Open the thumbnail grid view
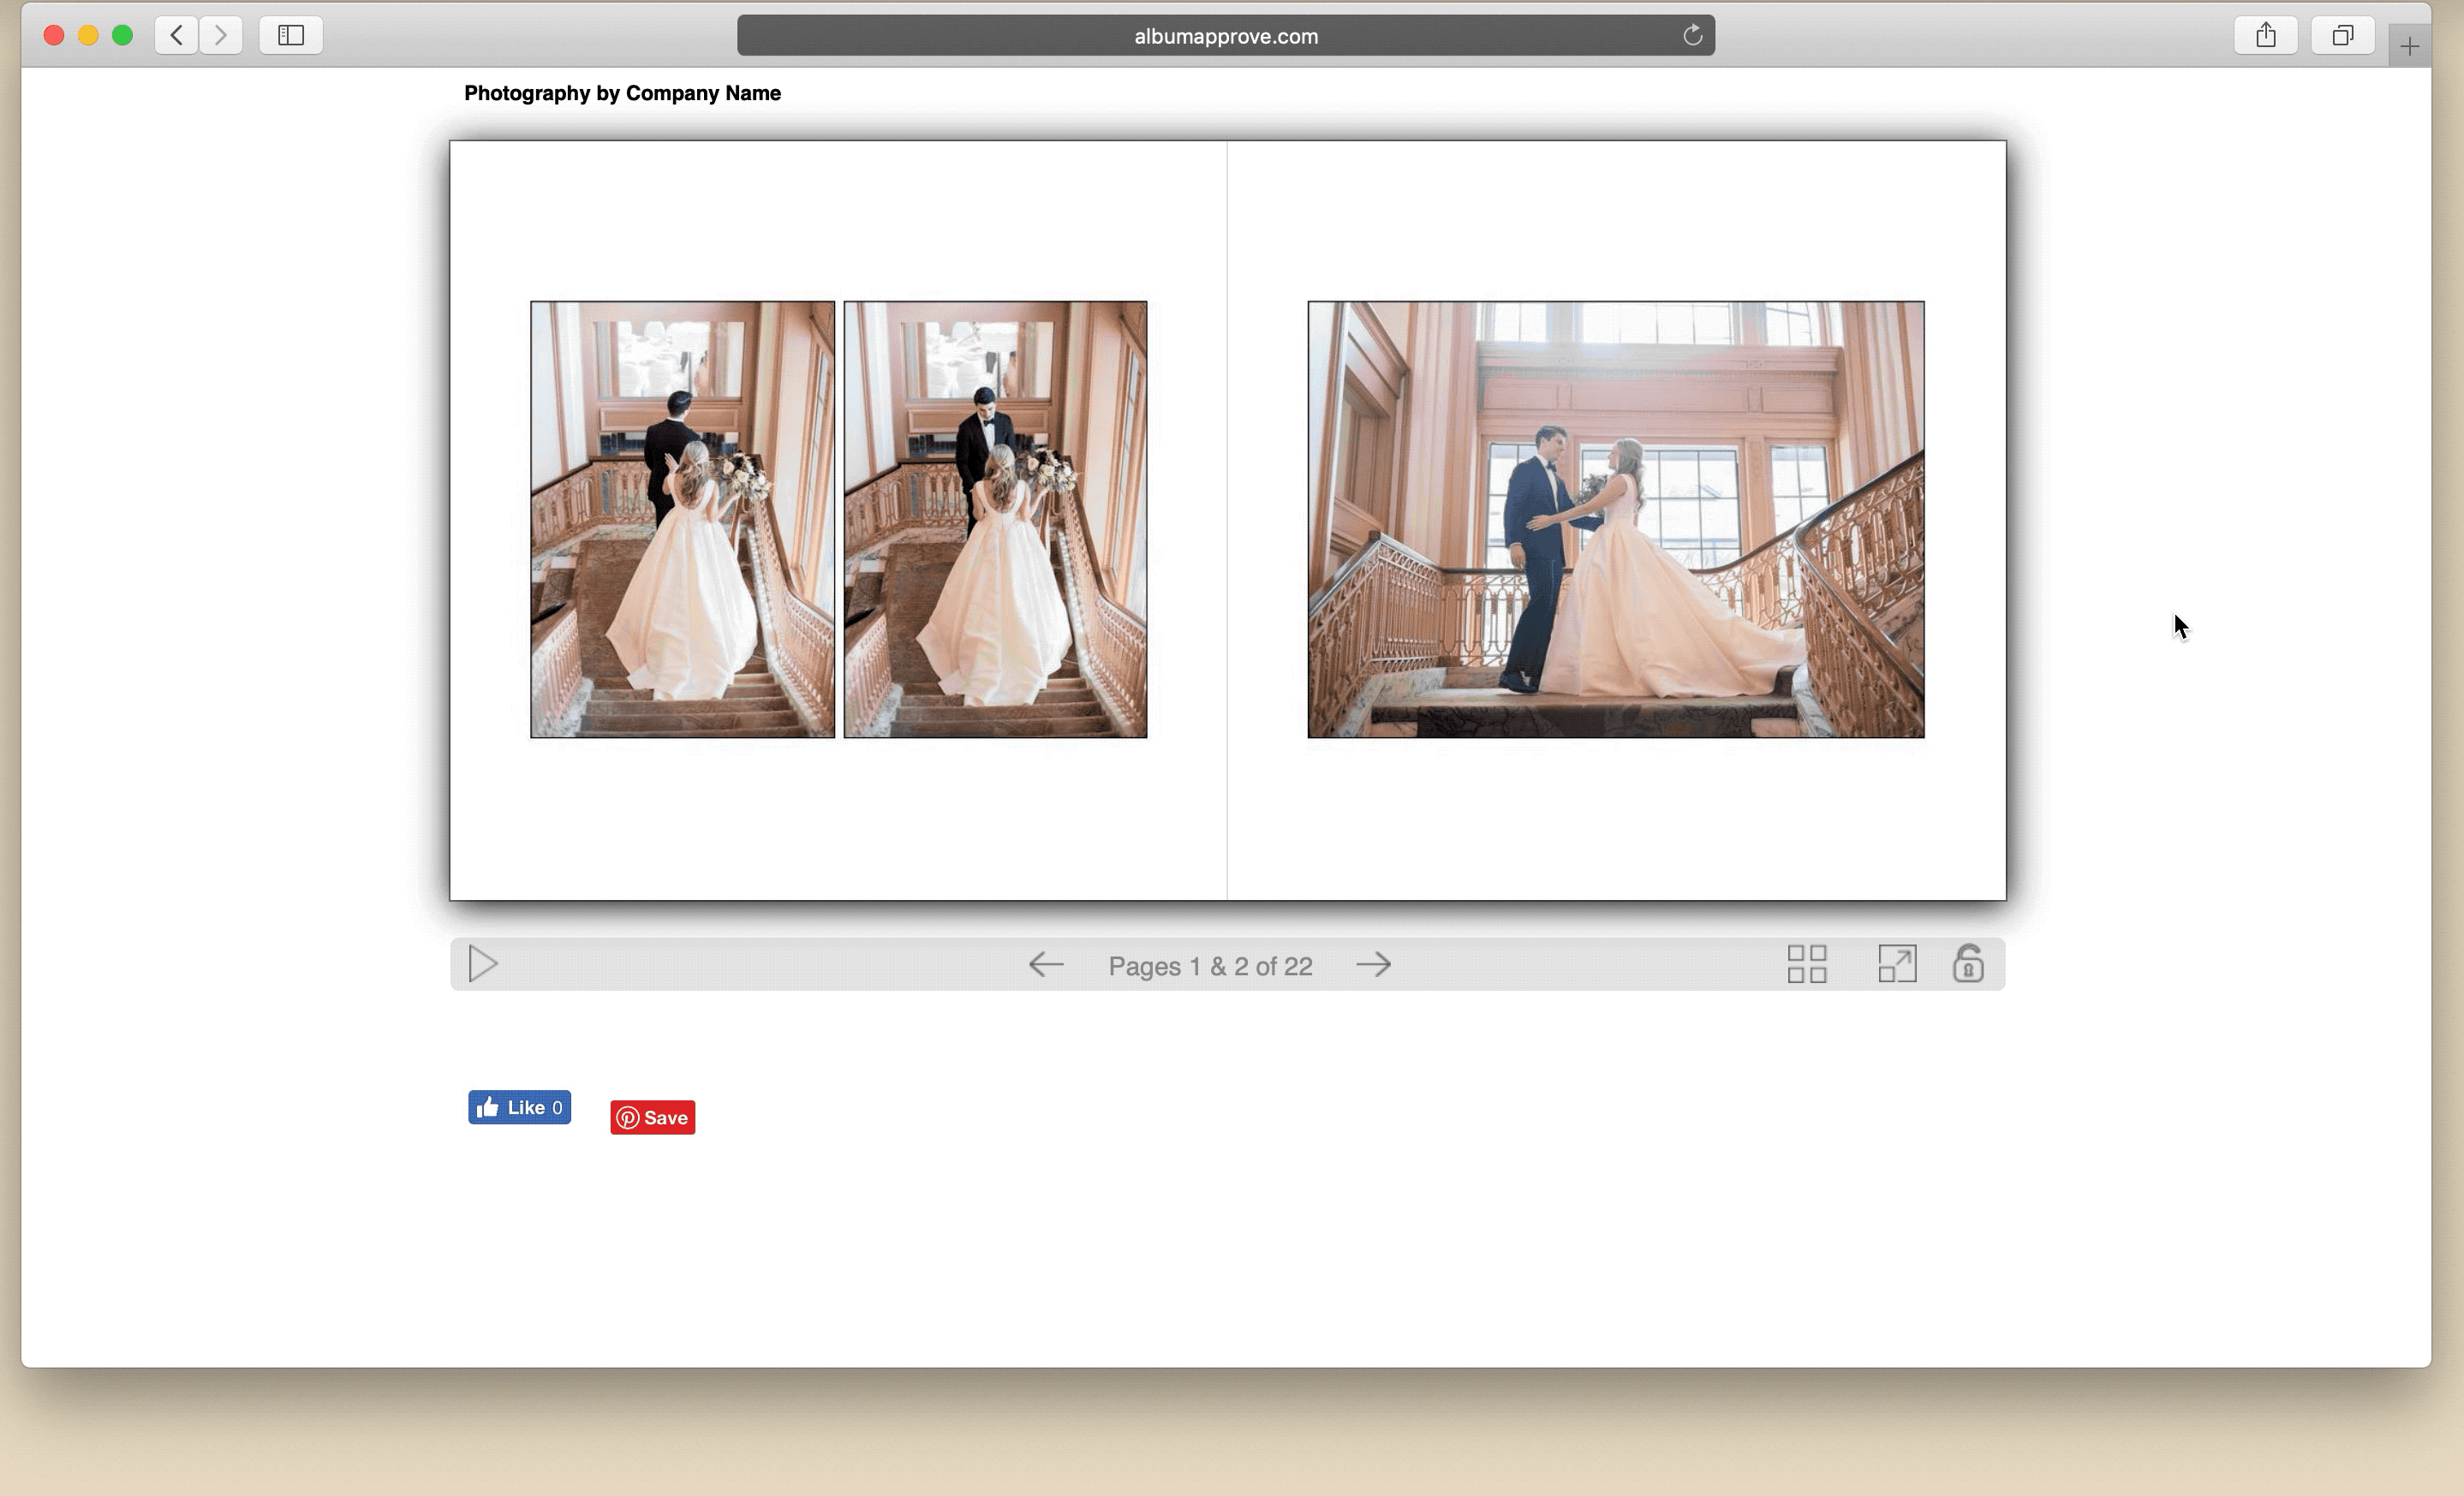The width and height of the screenshot is (2464, 1496). (1807, 964)
